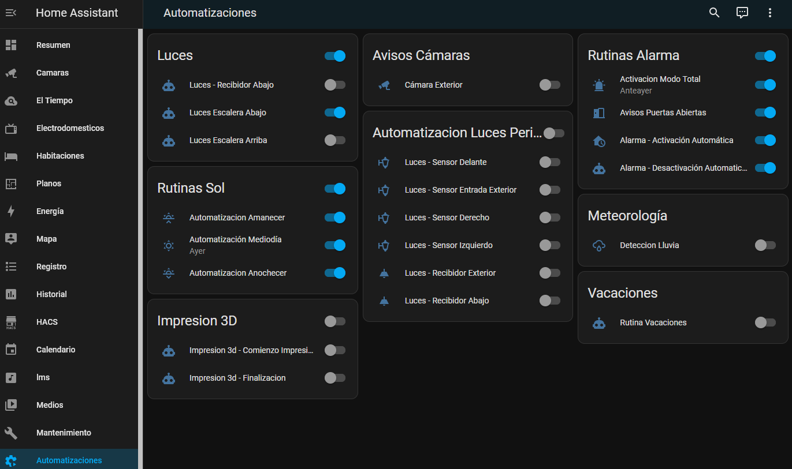
Task: Click the Automatización Mediodía entry label
Action: [235, 239]
